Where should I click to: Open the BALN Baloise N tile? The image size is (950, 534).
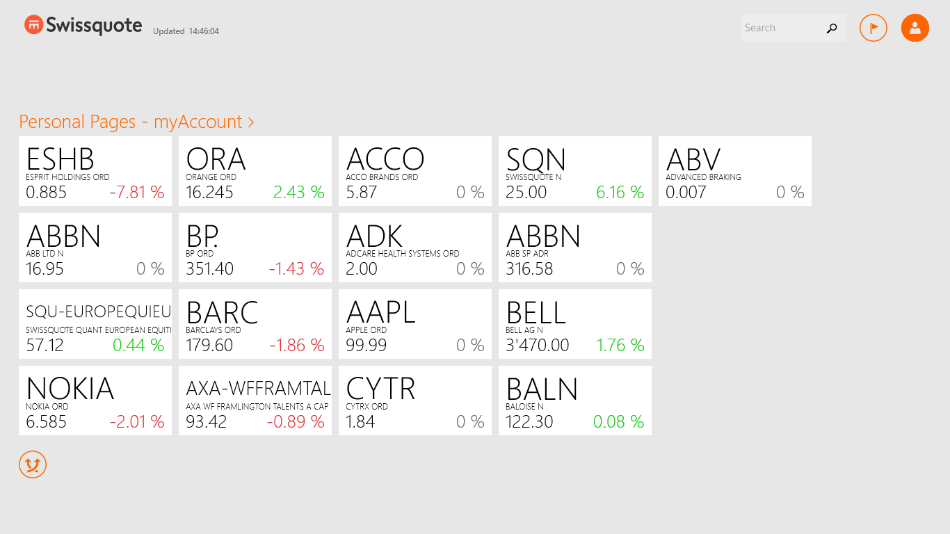(x=575, y=400)
